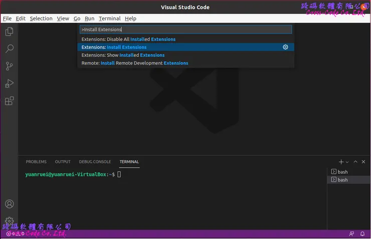Switch to the TERMINAL tab
The height and width of the screenshot is (239, 371).
[129, 162]
